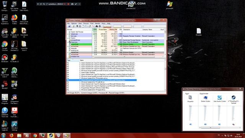The width and height of the screenshot is (245, 138).
Task: Sort by the Description column header
Action: click(x=132, y=30)
